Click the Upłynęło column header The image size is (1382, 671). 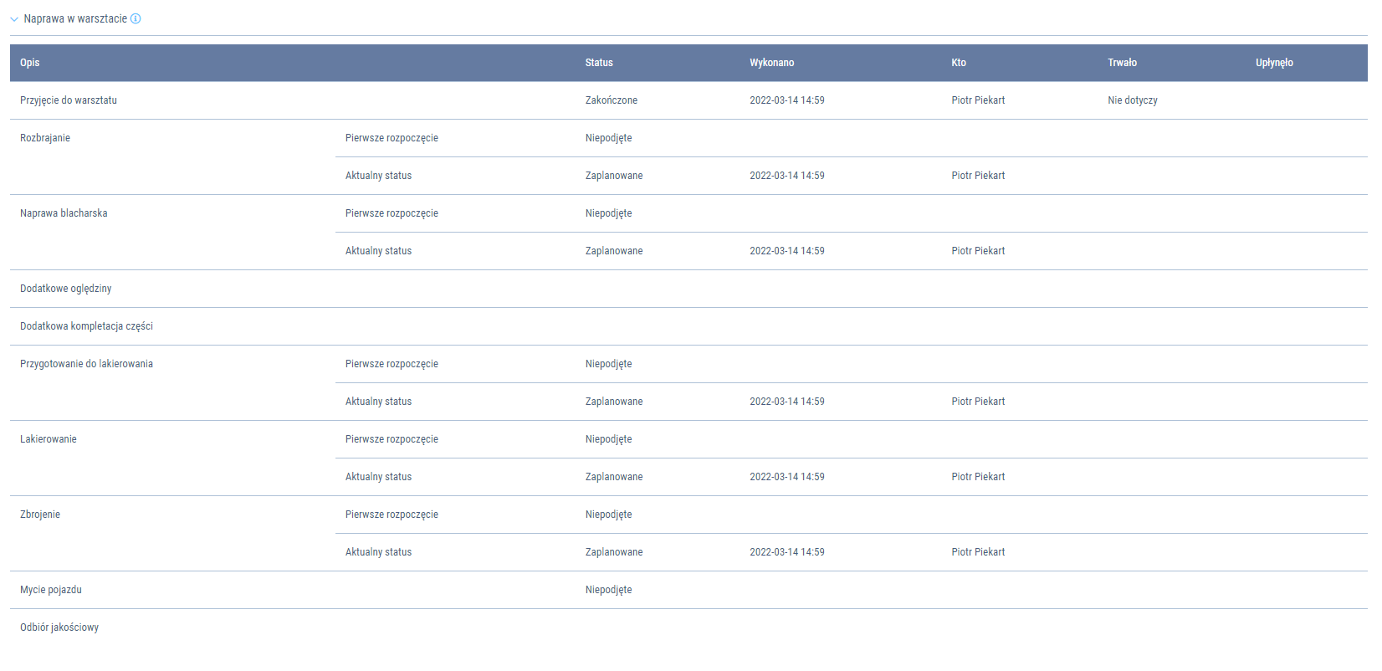(x=1274, y=63)
